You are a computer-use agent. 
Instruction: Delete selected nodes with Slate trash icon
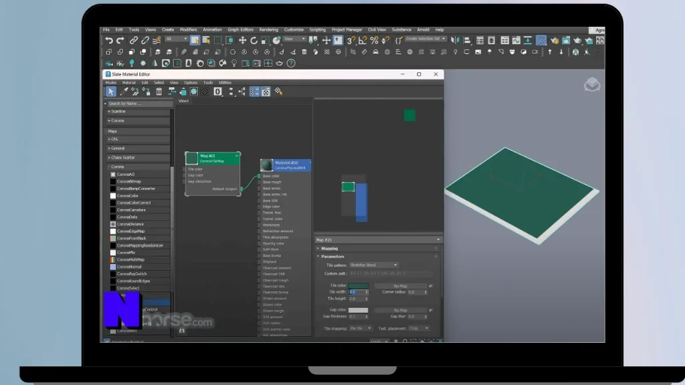(x=159, y=92)
